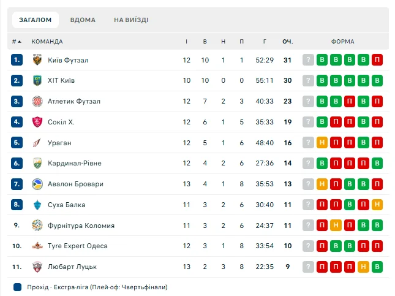Select the ЗАГАЛОМ tab

(36, 20)
